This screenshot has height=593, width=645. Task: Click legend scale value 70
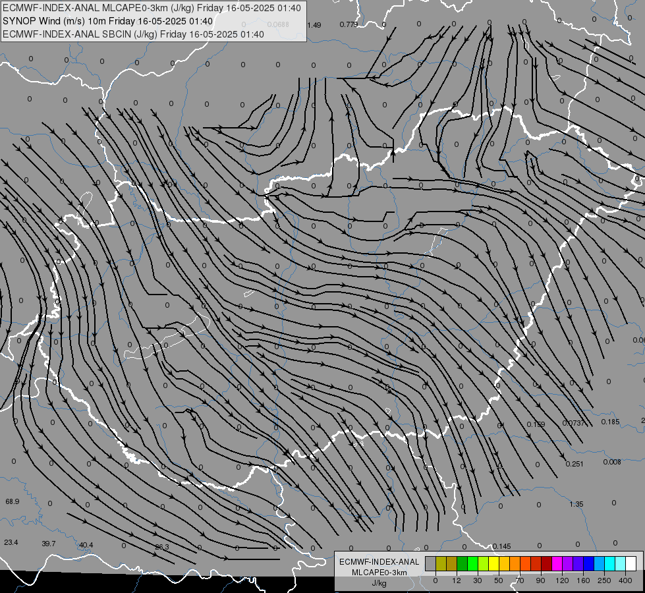click(x=520, y=580)
